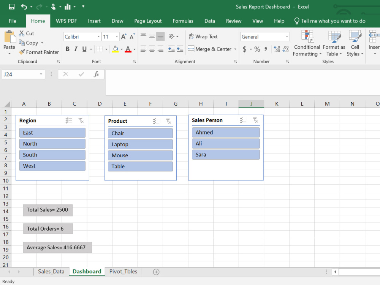Click the Save icon in quick access toolbar
The width and height of the screenshot is (380, 285).
(12, 6)
